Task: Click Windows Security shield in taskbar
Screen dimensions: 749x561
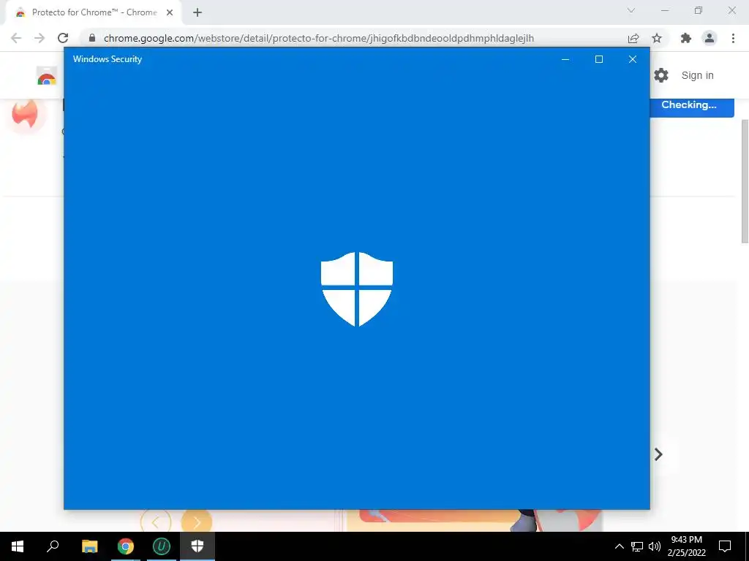Action: (197, 546)
